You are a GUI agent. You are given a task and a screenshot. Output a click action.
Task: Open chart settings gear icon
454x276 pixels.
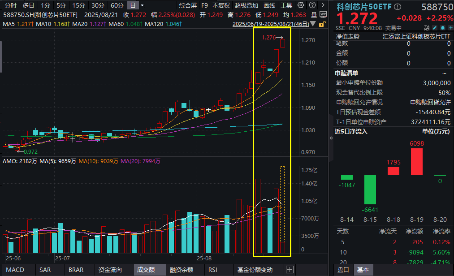coord(301,5)
